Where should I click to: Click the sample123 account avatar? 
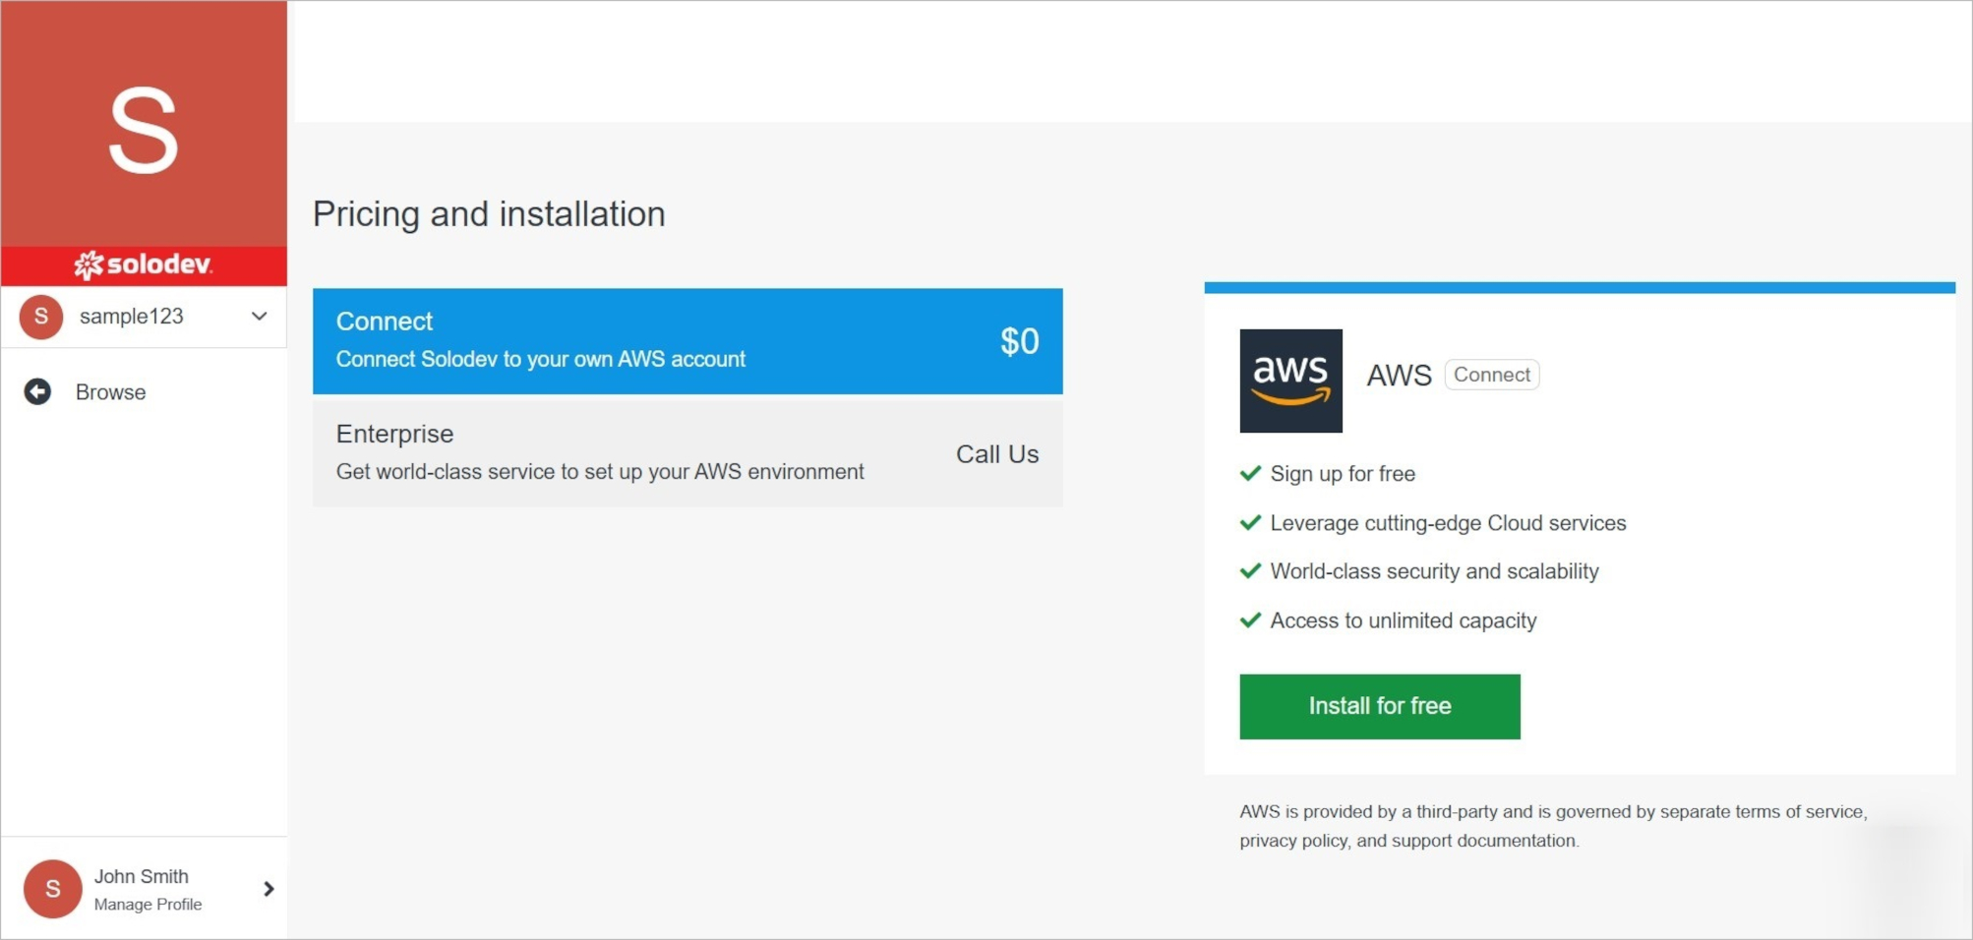point(41,317)
